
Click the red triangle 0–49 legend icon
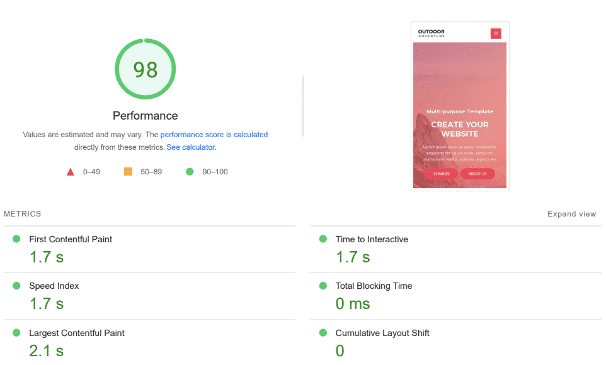coord(71,172)
